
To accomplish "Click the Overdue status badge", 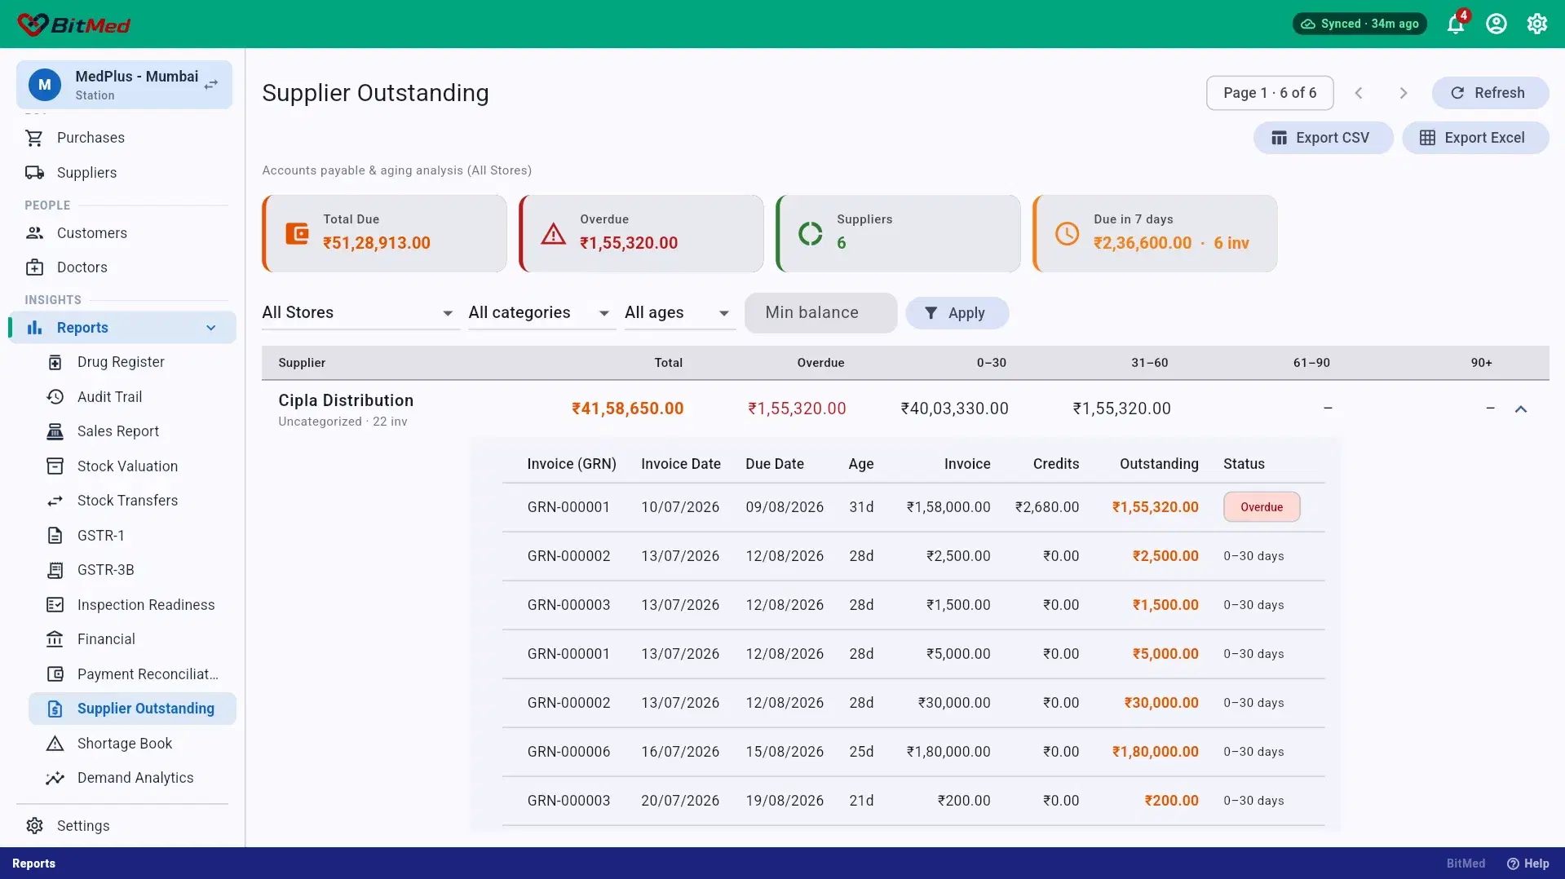I will click(x=1262, y=507).
